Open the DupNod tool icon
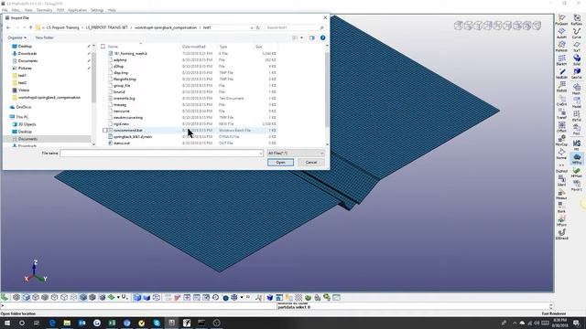 (561, 167)
